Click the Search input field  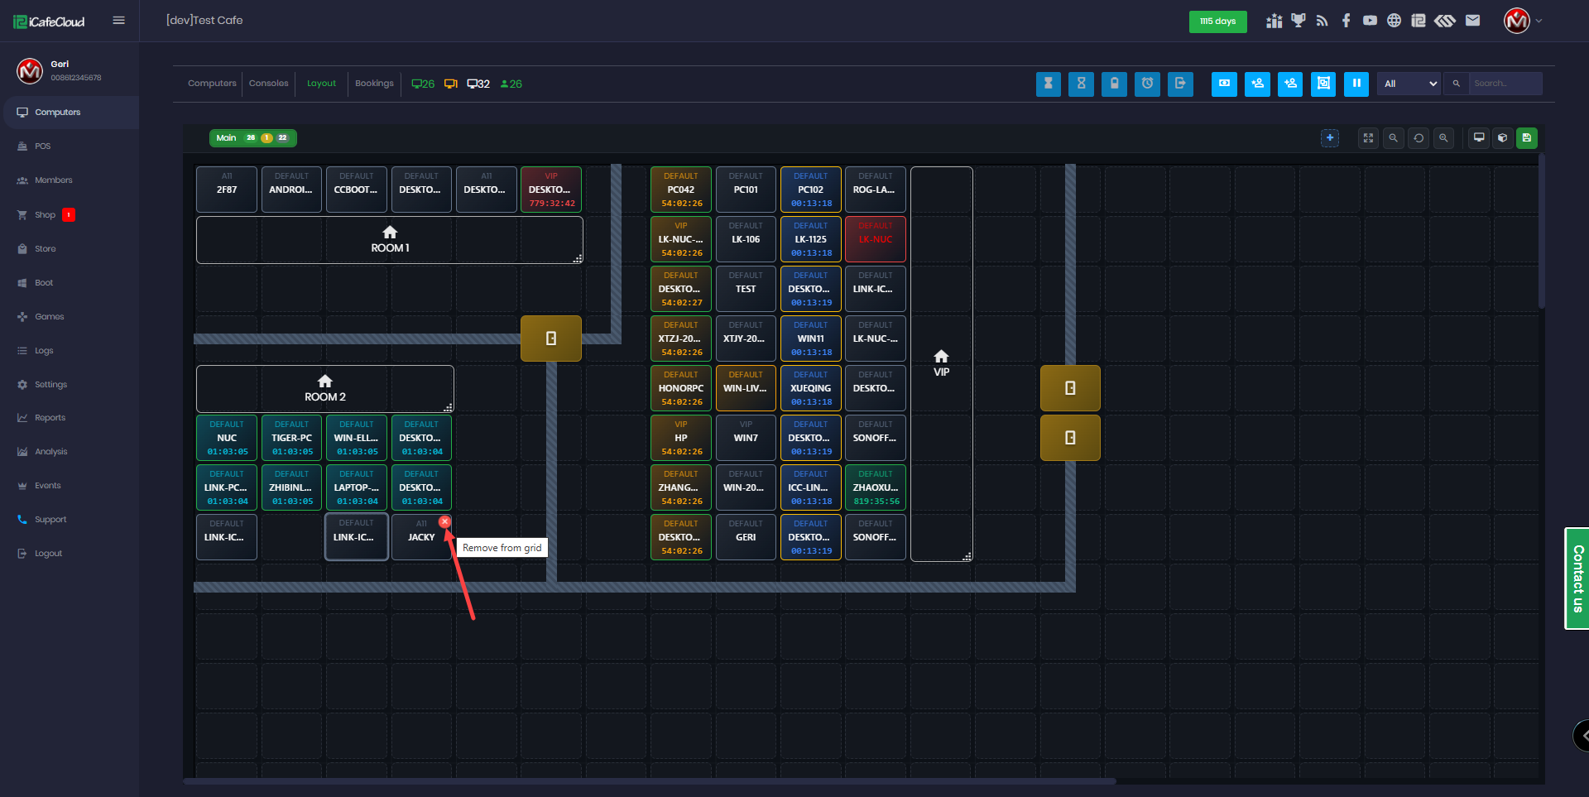tap(1505, 84)
